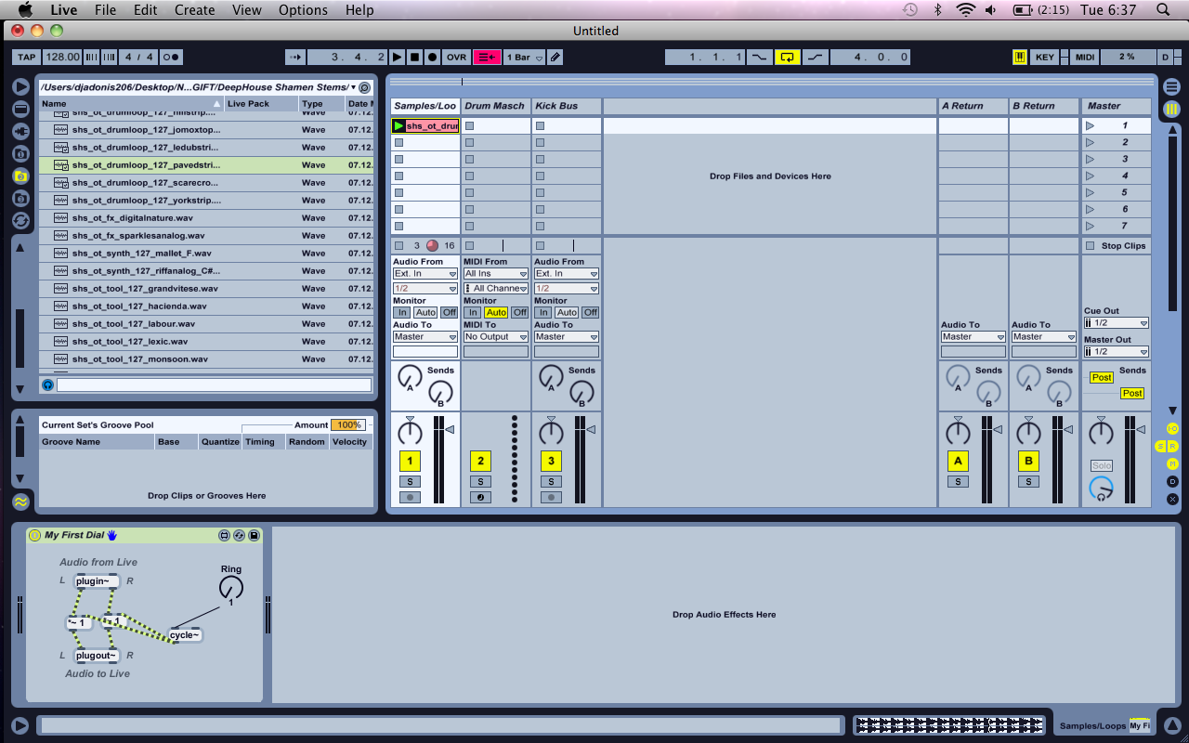Select the A Return track header
The height and width of the screenshot is (743, 1189).
(x=973, y=106)
